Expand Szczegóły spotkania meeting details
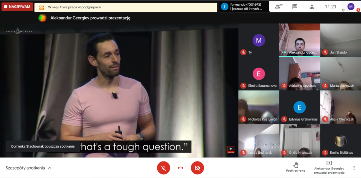 point(28,168)
